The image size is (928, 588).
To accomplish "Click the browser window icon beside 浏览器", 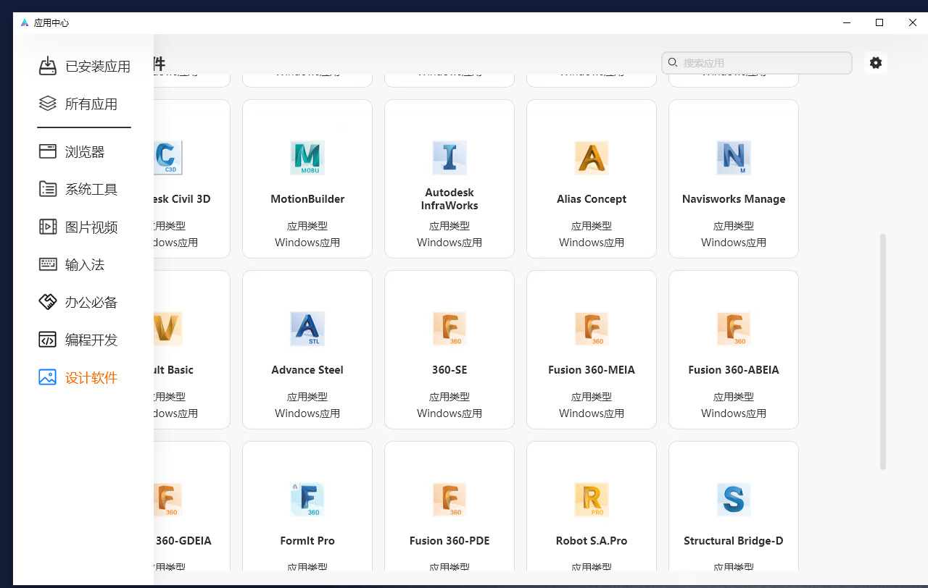I will click(x=48, y=151).
